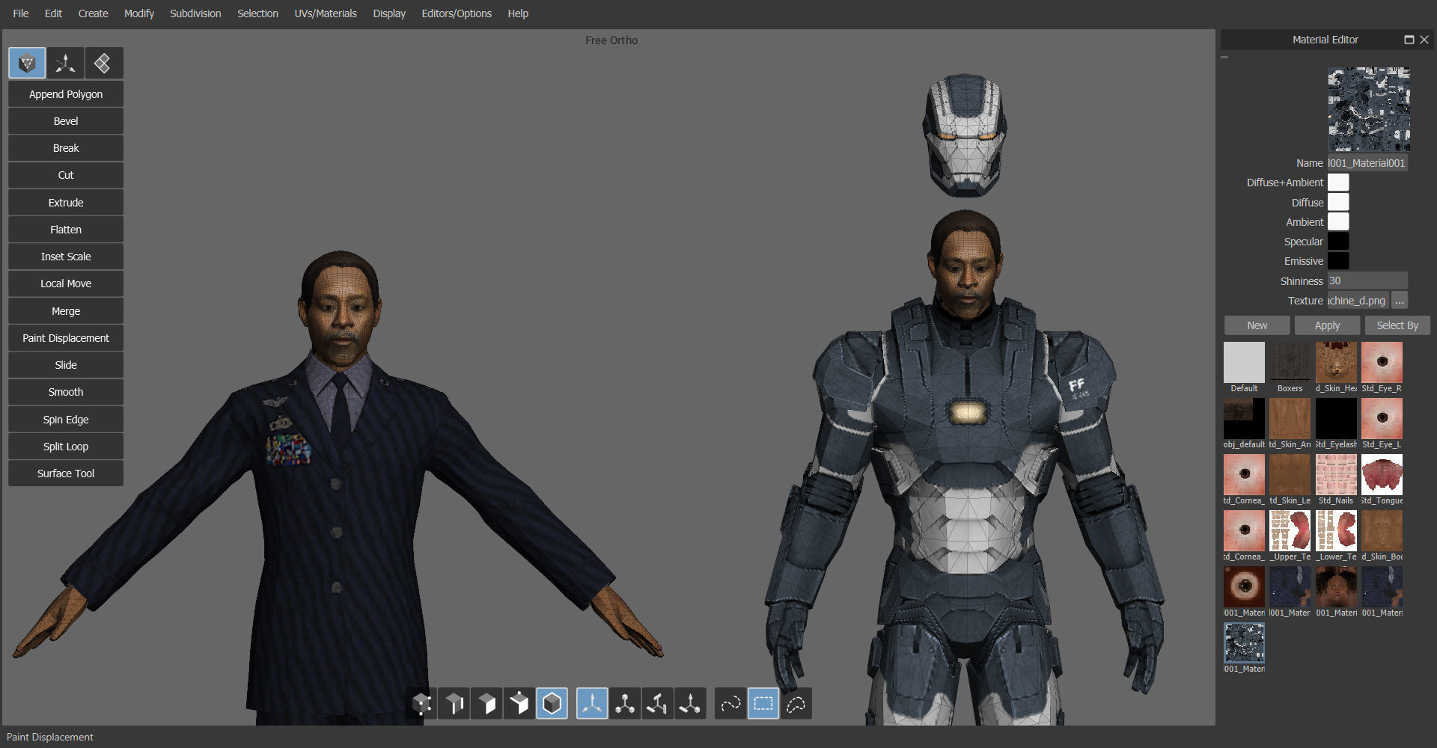Click the diamond shape icon above Append Polygon
This screenshot has height=748, width=1437.
click(104, 64)
